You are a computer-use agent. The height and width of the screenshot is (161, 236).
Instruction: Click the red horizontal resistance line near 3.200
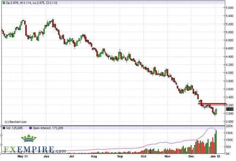pyautogui.click(x=212, y=104)
